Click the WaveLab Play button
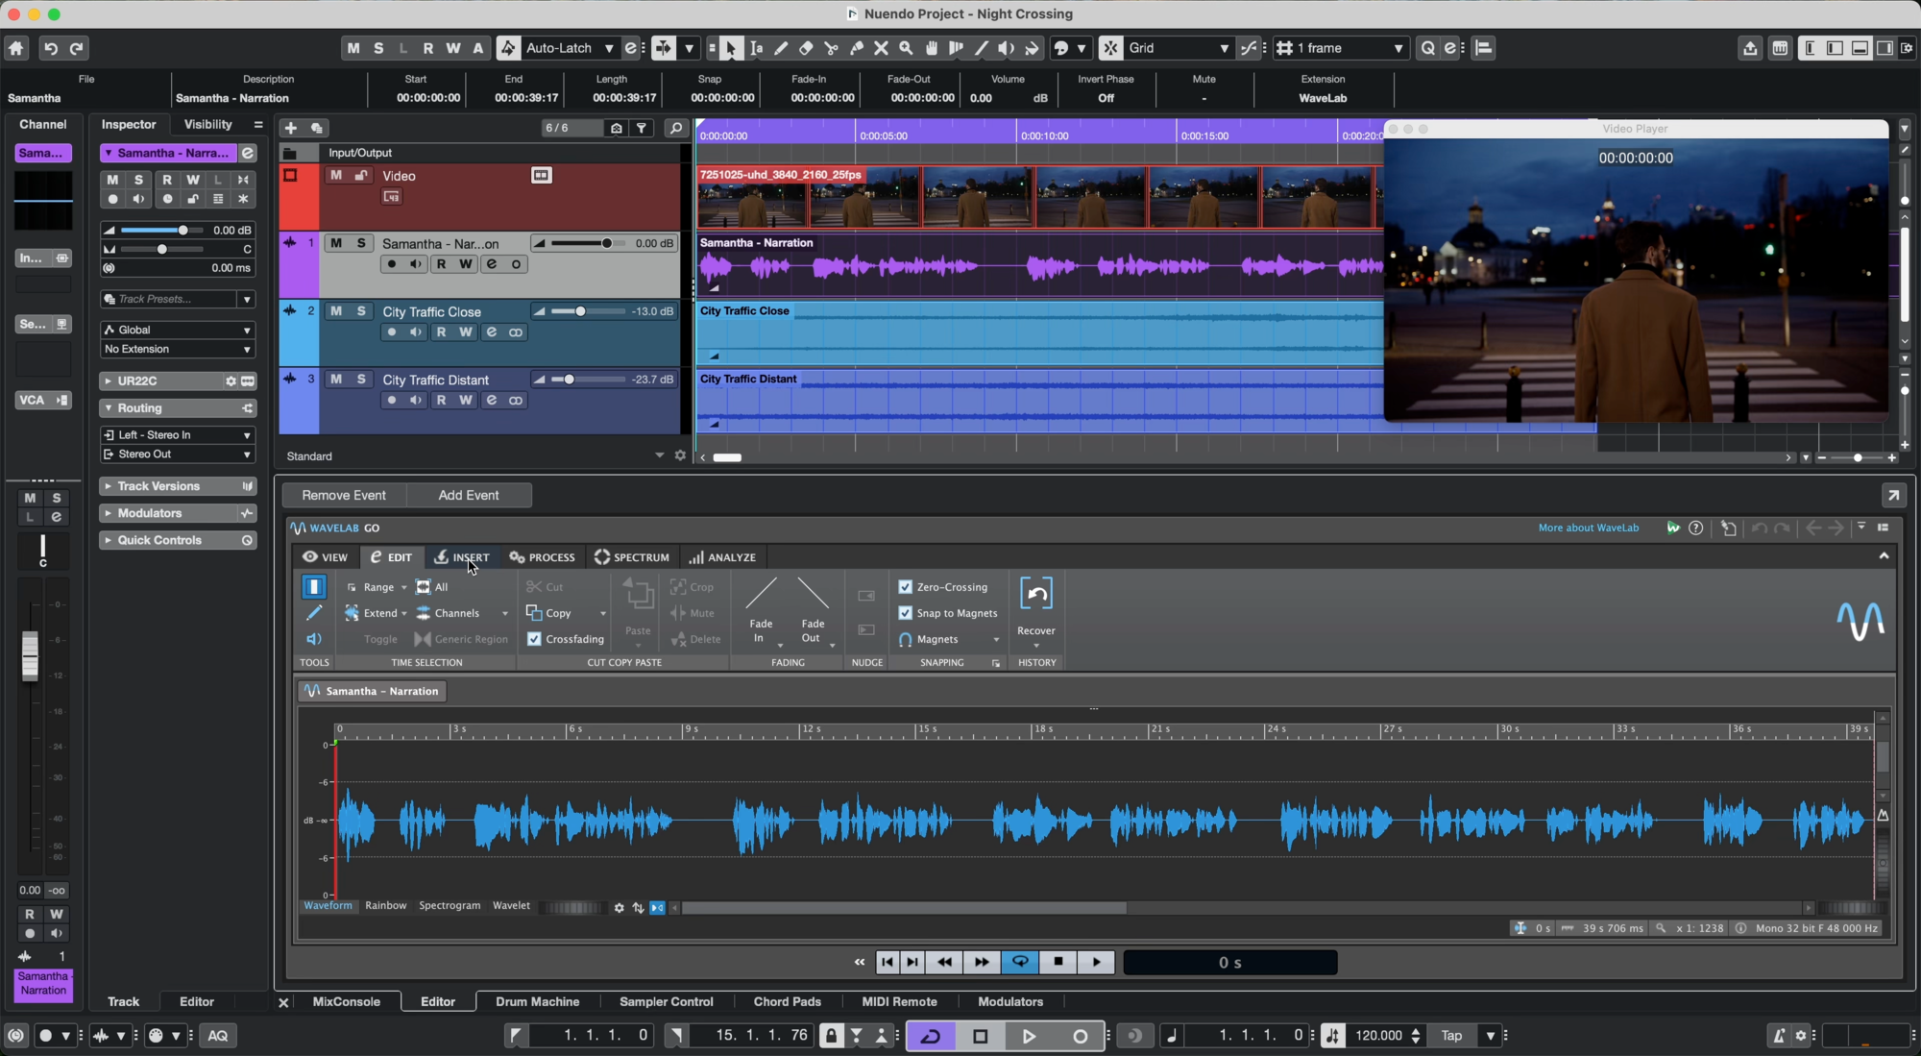The height and width of the screenshot is (1056, 1921). coord(1096,962)
